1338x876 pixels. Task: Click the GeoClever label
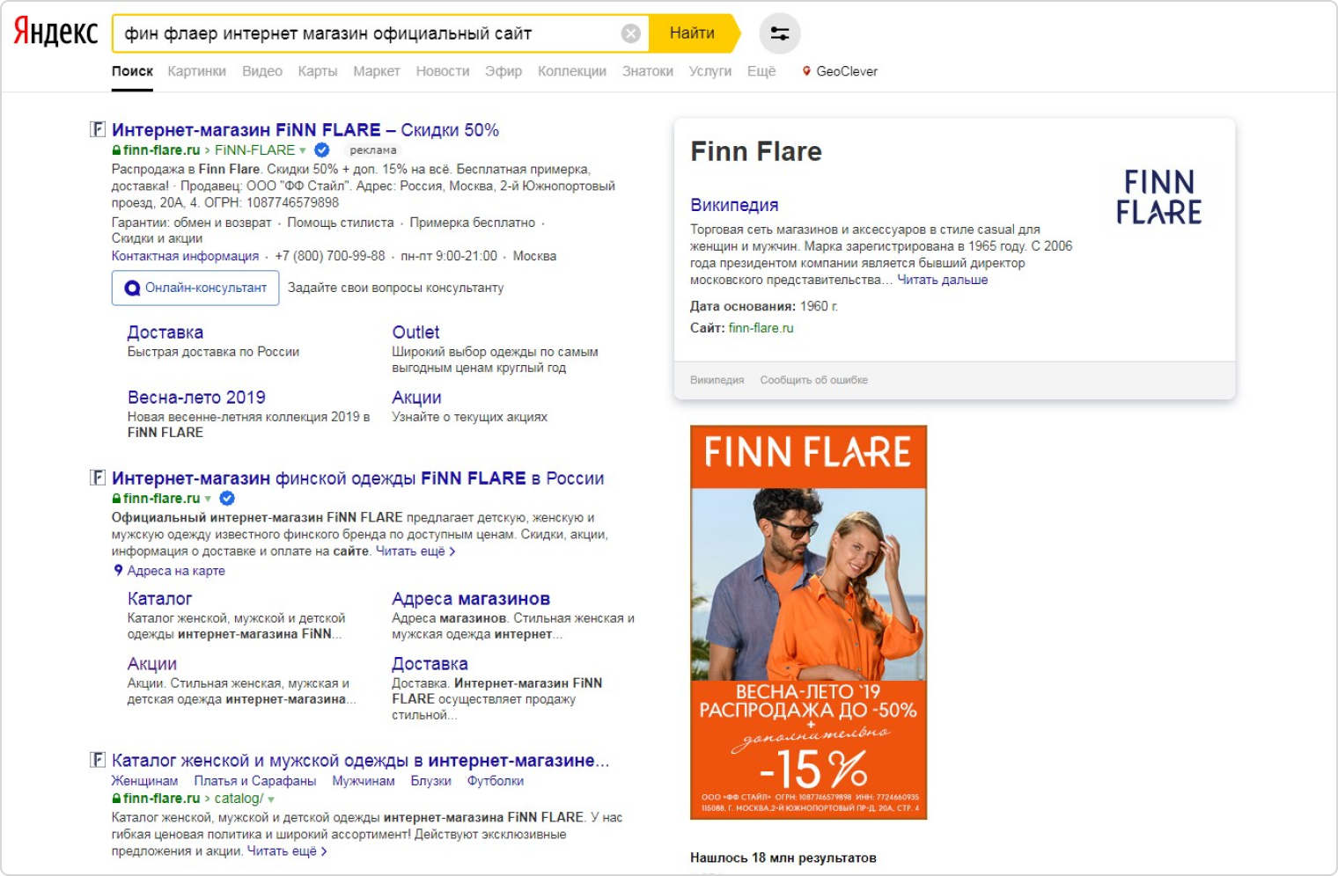coord(847,71)
